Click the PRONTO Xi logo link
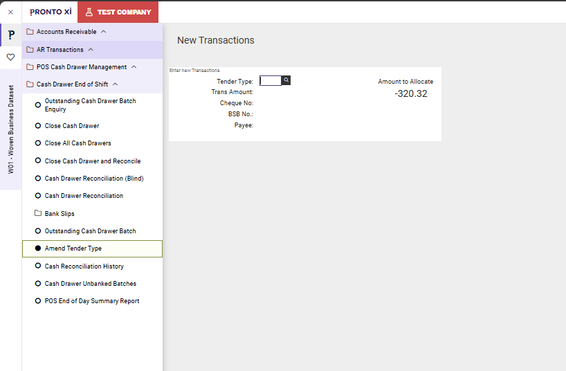This screenshot has height=371, width=566. 51,12
